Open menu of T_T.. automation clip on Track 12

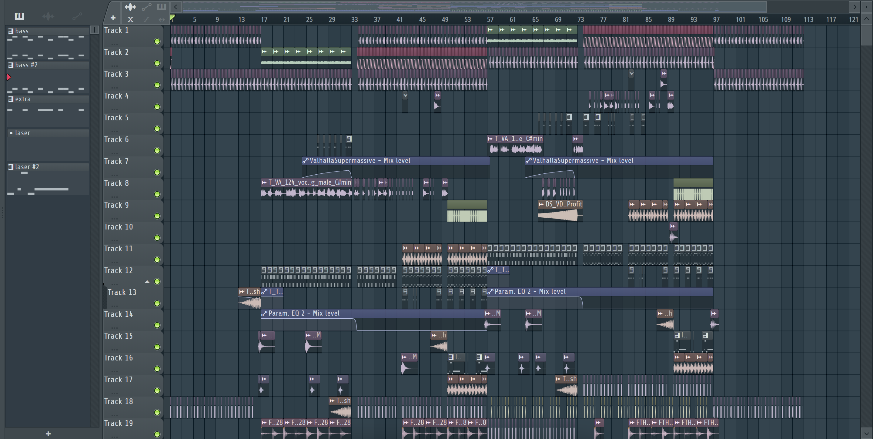pyautogui.click(x=490, y=270)
